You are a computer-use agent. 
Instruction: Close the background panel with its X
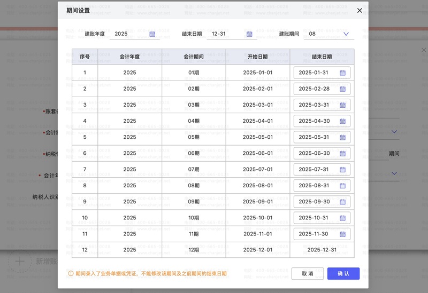424,50
